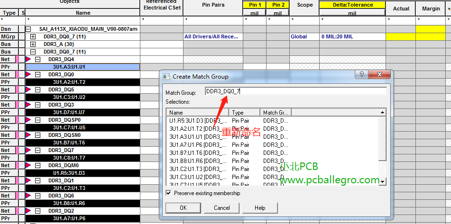Collapse the DDR3_DQ5 net row
This screenshot has height=224, width=451.
click(x=38, y=90)
